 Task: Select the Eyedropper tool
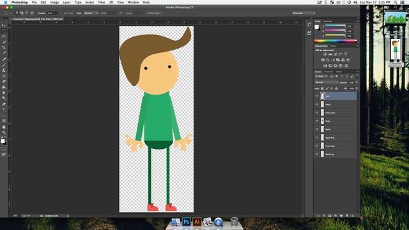click(x=4, y=53)
